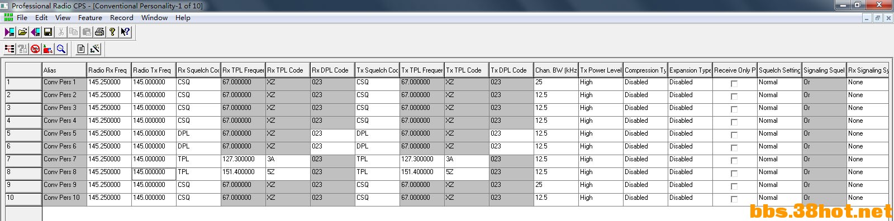Launch the magic wand wizard icon
The height and width of the screenshot is (221, 894).
pos(95,49)
